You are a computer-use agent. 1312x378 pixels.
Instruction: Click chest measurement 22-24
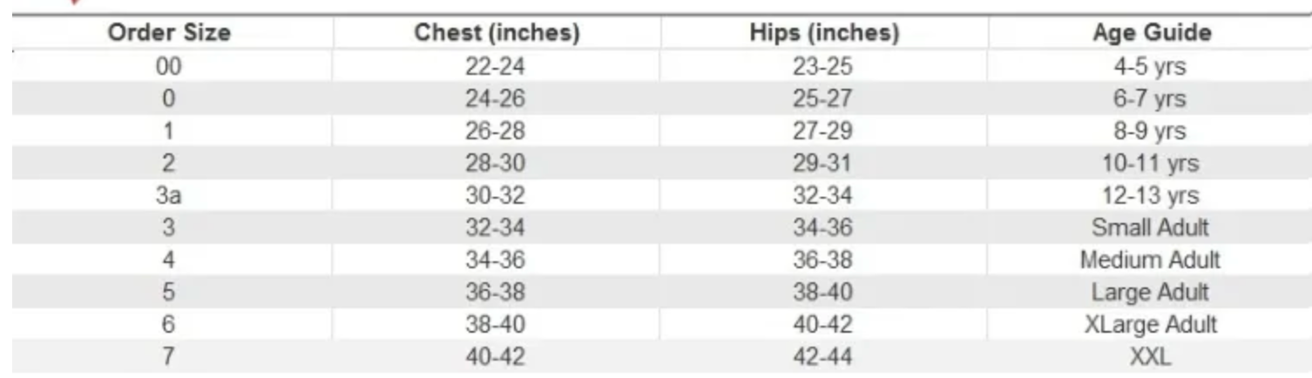[x=496, y=66]
